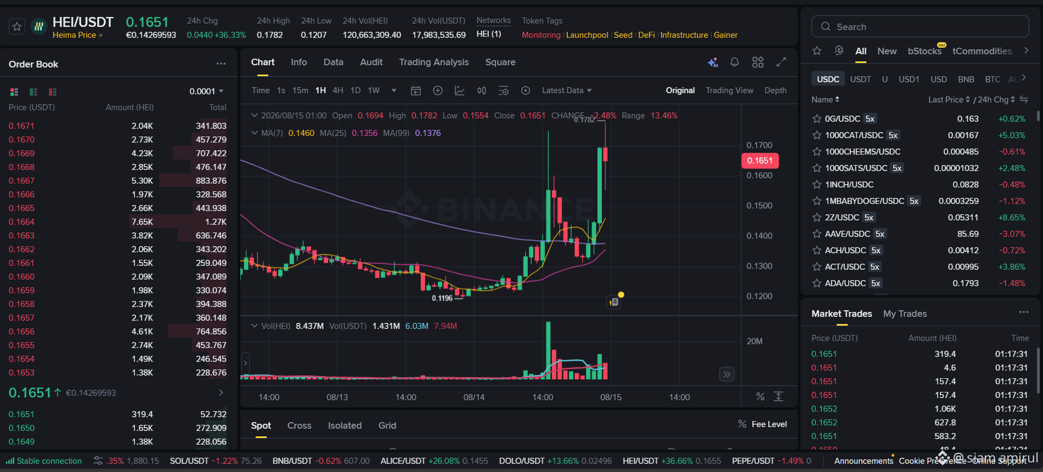1043x472 pixels.
Task: Jump to latest candle double-chevron button
Action: [727, 374]
